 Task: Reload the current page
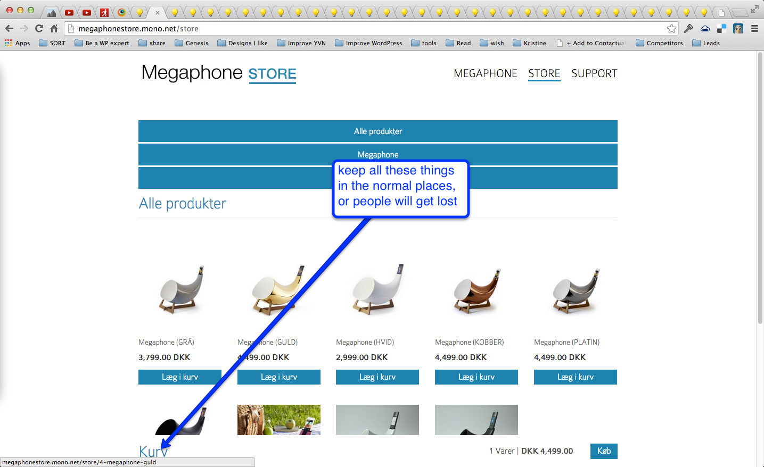click(39, 28)
